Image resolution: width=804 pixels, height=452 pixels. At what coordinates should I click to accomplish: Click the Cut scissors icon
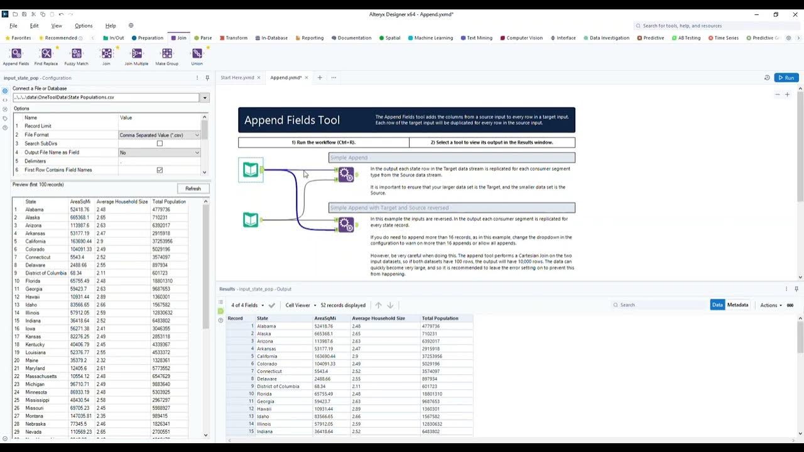(33, 14)
